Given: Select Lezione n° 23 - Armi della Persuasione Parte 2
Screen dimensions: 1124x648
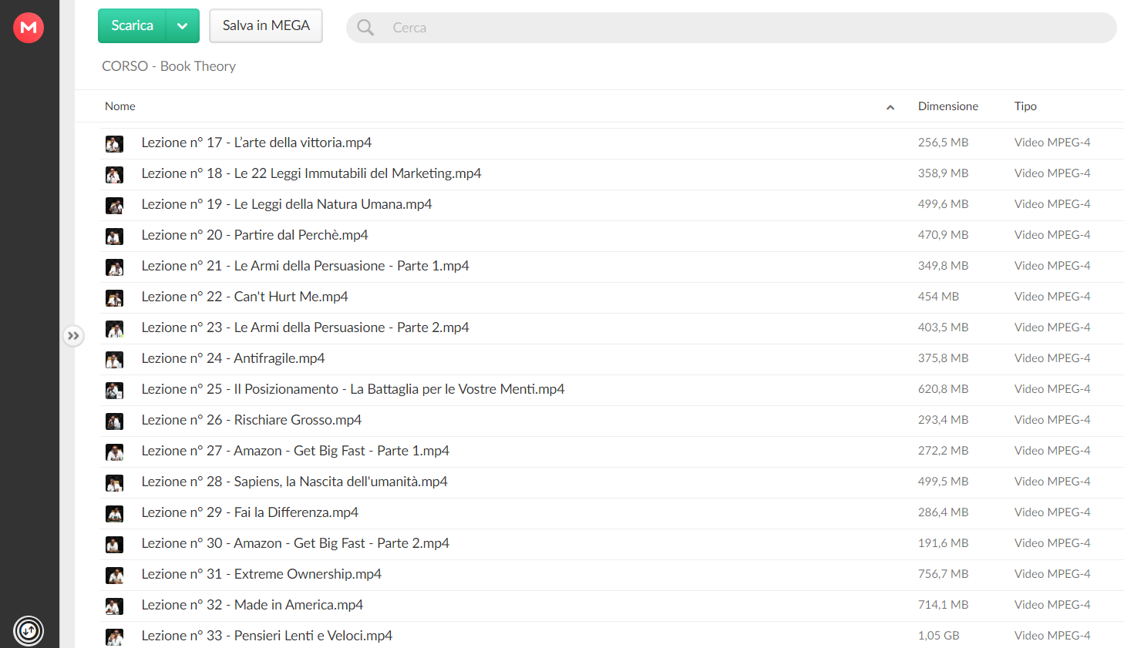Looking at the screenshot, I should point(305,327).
